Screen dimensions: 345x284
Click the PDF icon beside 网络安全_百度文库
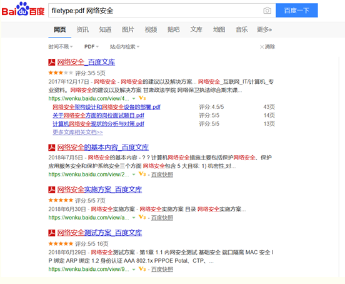click(52, 63)
